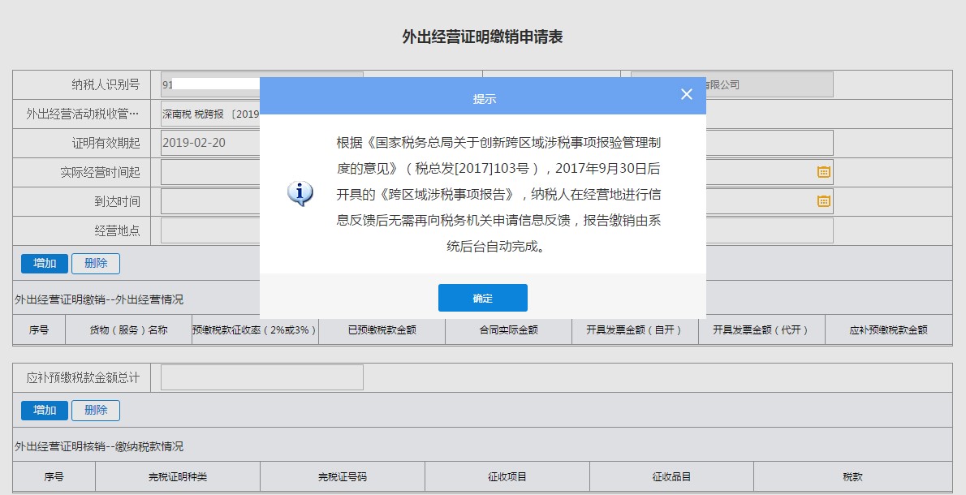
Task: Click the blue info icon in the dialog
Action: [x=300, y=194]
